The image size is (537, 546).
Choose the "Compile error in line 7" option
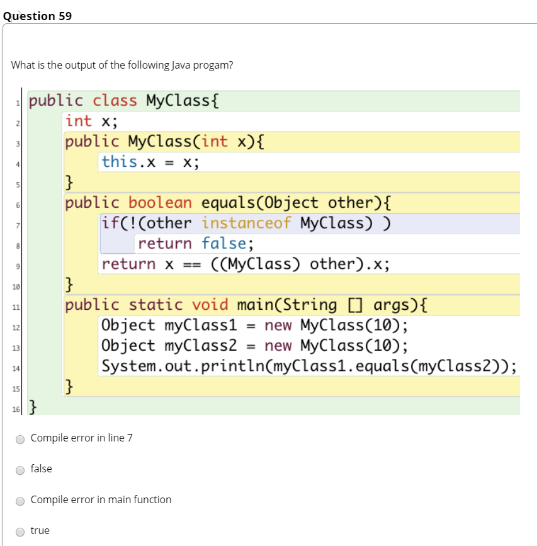20,439
